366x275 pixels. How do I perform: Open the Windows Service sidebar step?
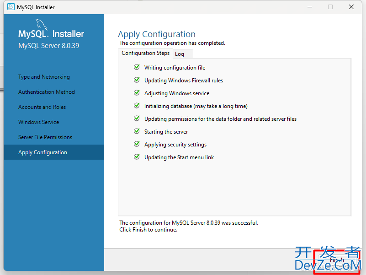click(38, 122)
